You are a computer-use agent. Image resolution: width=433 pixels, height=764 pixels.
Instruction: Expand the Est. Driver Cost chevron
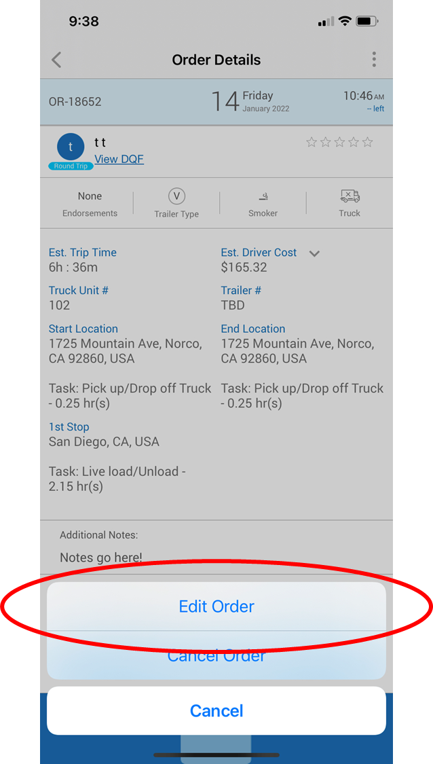point(314,253)
